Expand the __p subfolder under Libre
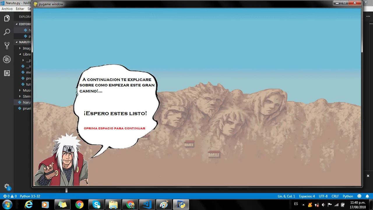373x210 pixels. click(23, 60)
